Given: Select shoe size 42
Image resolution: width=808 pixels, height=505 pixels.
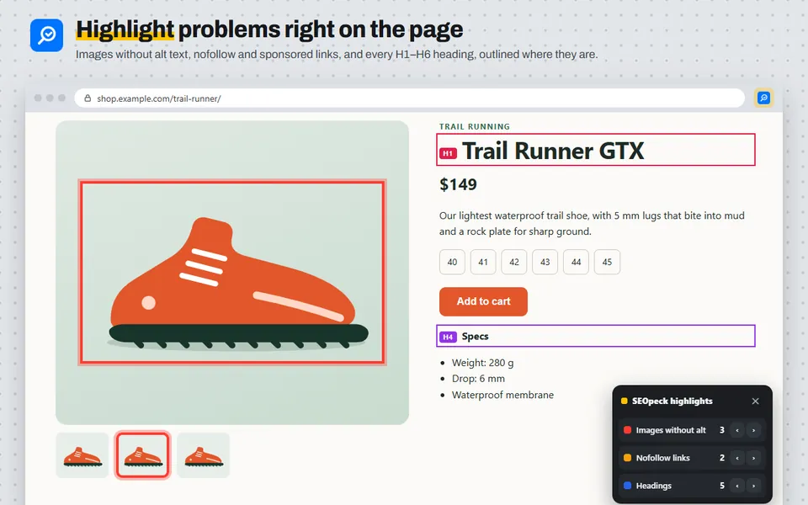Looking at the screenshot, I should pos(514,262).
